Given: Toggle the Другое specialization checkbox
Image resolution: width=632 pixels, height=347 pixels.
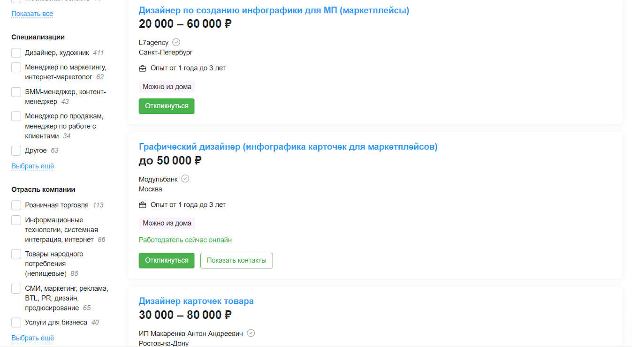Looking at the screenshot, I should [16, 151].
